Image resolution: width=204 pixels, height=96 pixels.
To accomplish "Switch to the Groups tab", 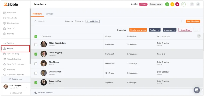I will [50, 14].
